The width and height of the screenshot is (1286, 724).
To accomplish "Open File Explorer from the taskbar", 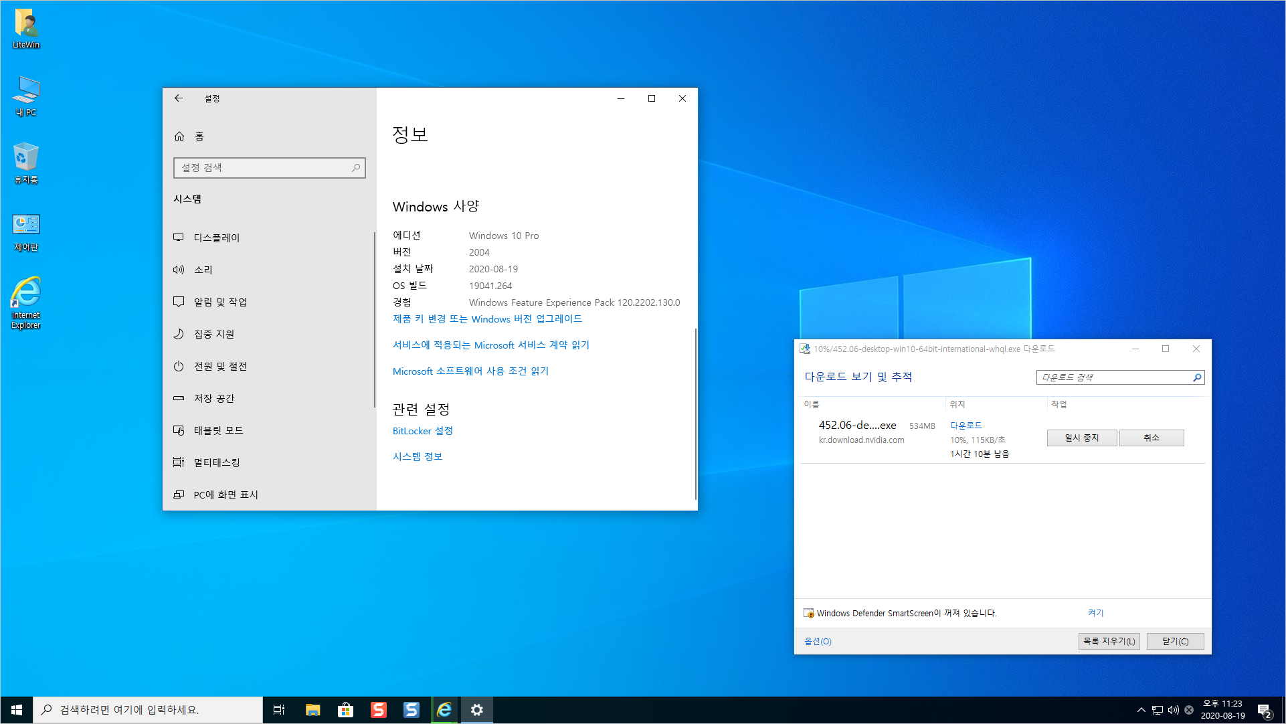I will click(x=312, y=710).
